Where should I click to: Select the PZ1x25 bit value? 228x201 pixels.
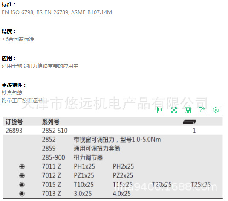pos(84,175)
